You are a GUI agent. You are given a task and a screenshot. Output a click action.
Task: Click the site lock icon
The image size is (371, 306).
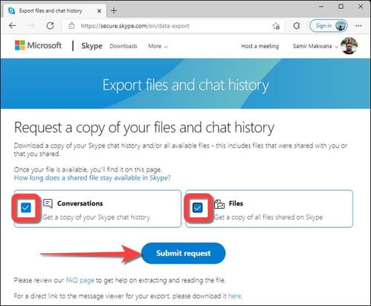(x=71, y=26)
